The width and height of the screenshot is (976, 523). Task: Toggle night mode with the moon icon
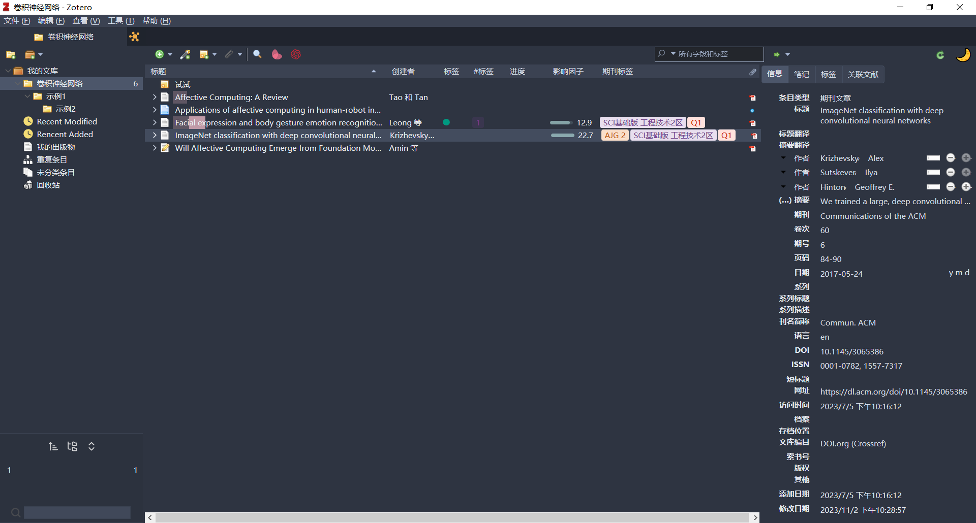pos(963,54)
